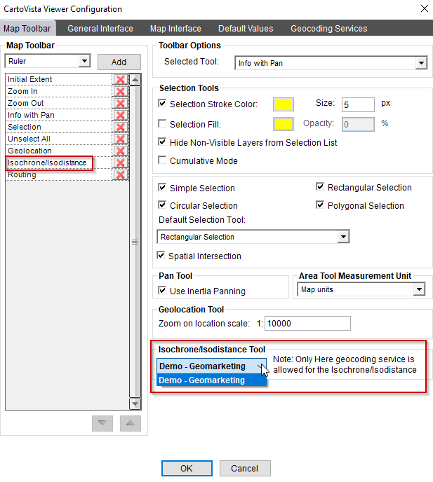433x482 pixels.
Task: Toggle Circular Selection checkbox
Action: coord(162,205)
